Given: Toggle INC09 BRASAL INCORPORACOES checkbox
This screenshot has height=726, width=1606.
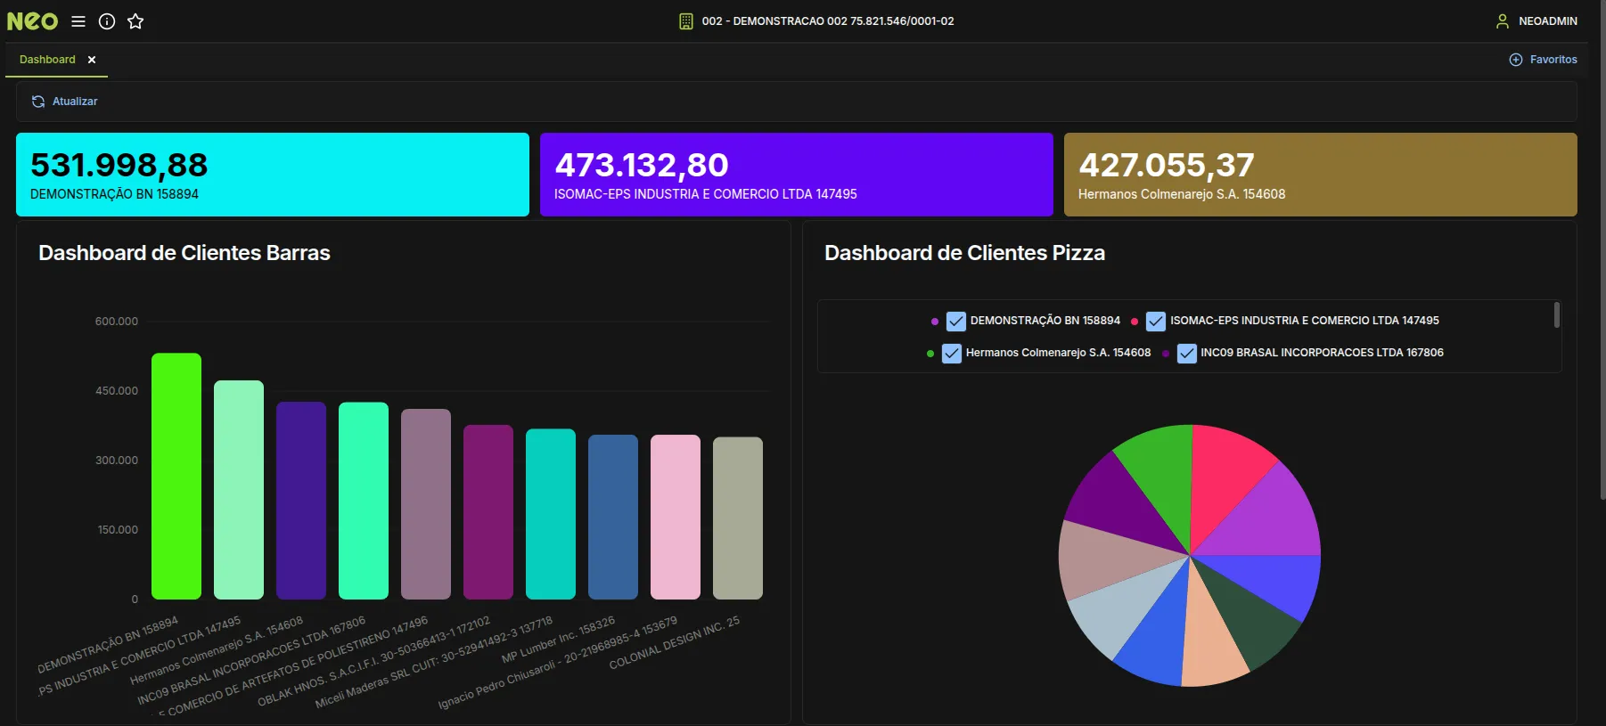Looking at the screenshot, I should [x=1186, y=354].
